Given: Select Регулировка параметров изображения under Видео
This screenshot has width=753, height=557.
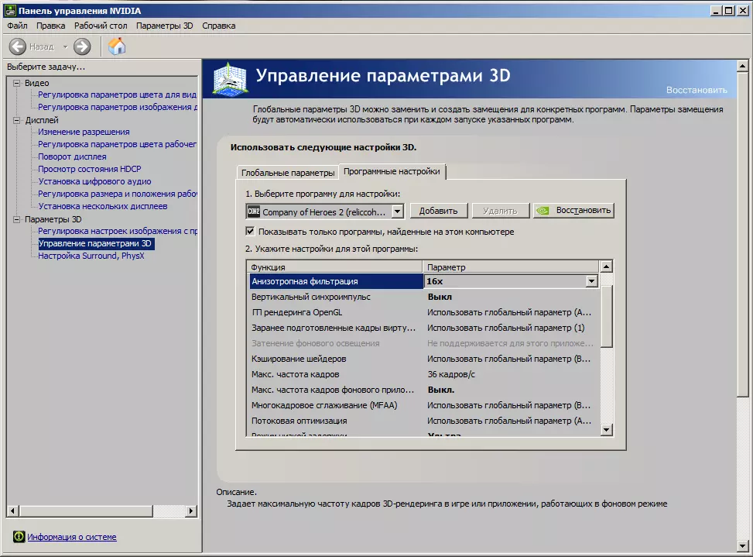Looking at the screenshot, I should click(118, 107).
